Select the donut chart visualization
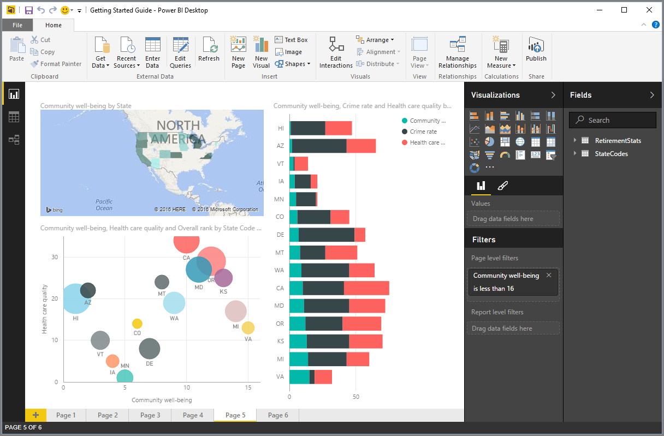The image size is (664, 436). click(474, 168)
